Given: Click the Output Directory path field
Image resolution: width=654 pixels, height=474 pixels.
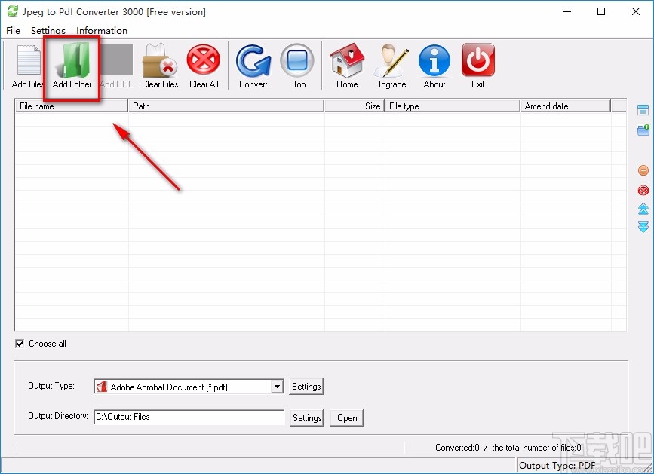Looking at the screenshot, I should [x=189, y=417].
